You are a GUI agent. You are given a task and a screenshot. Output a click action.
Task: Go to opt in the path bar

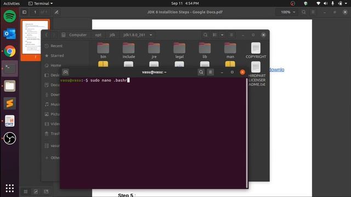tap(98, 35)
